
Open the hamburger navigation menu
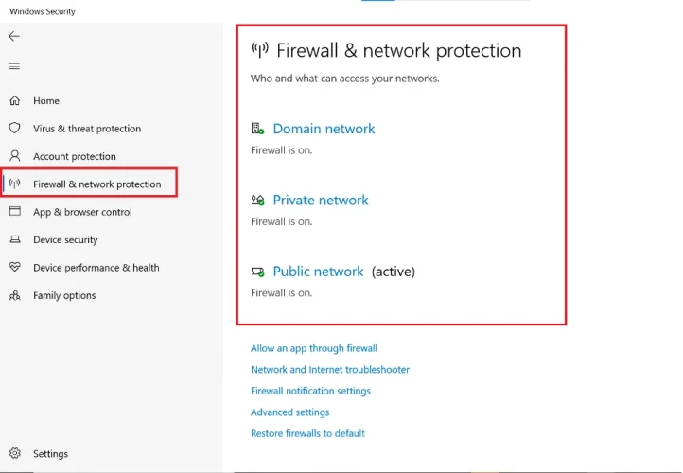click(x=13, y=66)
